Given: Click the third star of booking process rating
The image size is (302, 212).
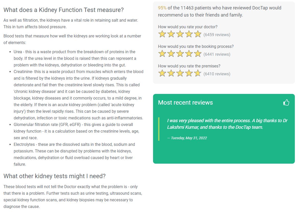Looking at the screenshot, I should coord(180,54).
